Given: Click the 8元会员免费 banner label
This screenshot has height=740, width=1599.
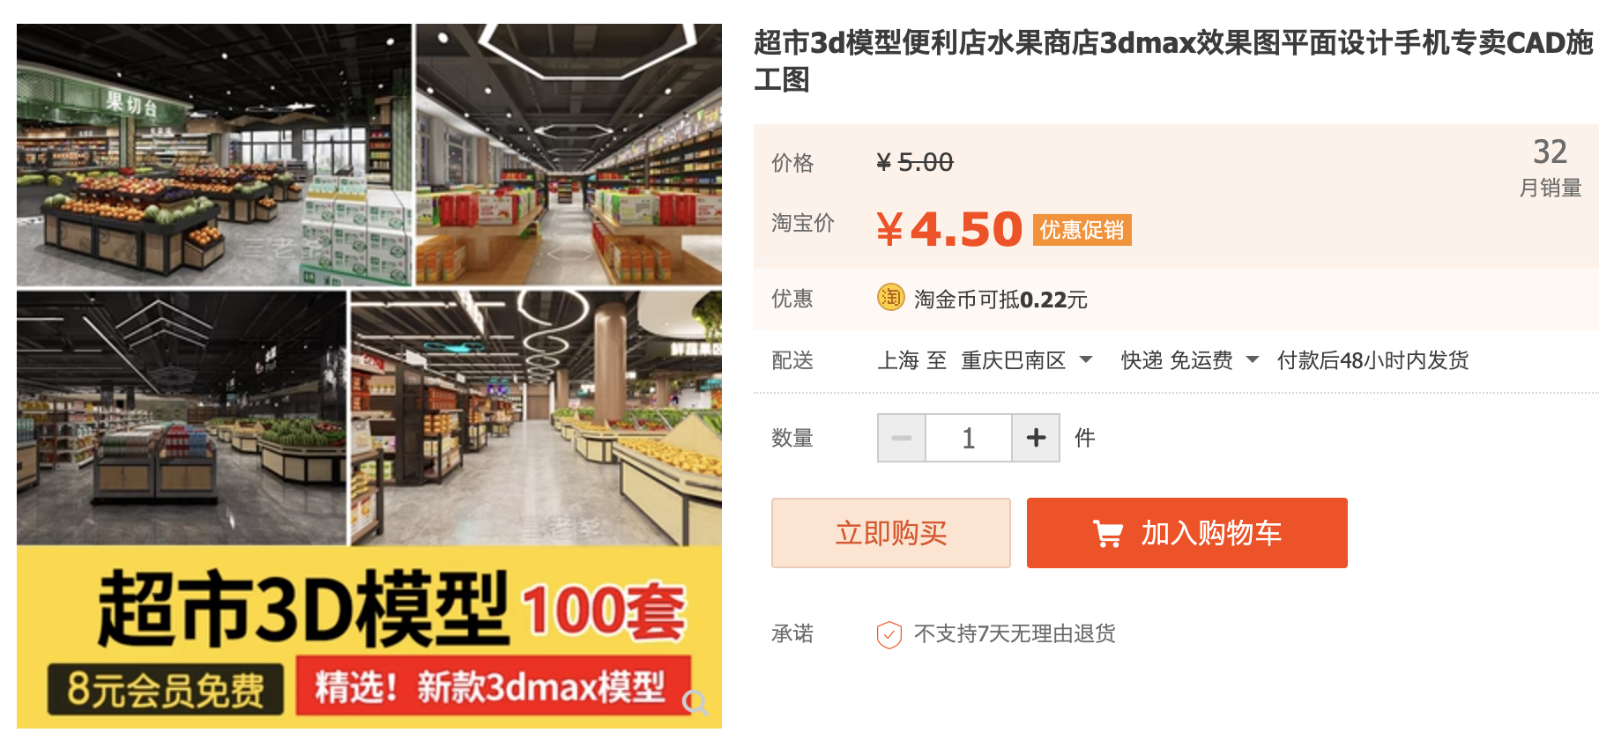Looking at the screenshot, I should 166,690.
